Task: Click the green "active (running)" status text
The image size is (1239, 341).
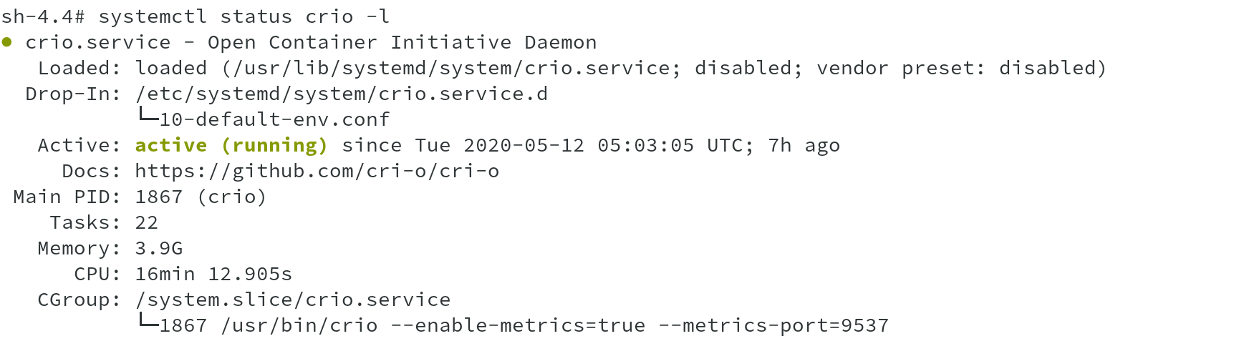Action: coord(231,145)
